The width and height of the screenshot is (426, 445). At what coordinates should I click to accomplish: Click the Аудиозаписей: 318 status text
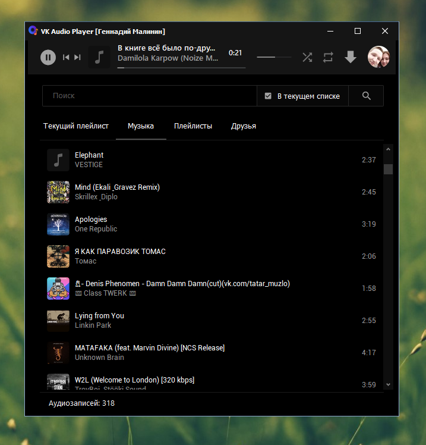(x=81, y=403)
